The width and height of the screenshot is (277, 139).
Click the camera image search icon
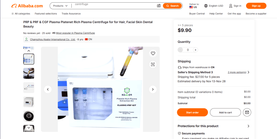tap(159, 6)
